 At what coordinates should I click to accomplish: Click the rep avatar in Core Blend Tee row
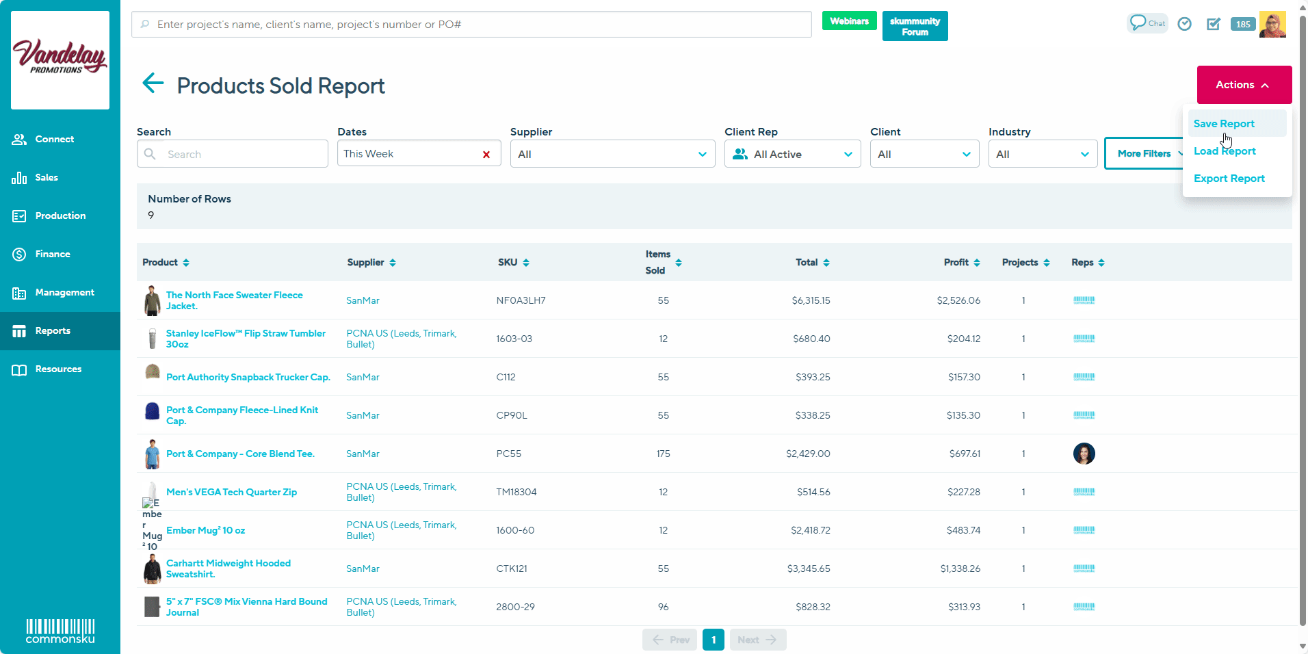pos(1084,454)
